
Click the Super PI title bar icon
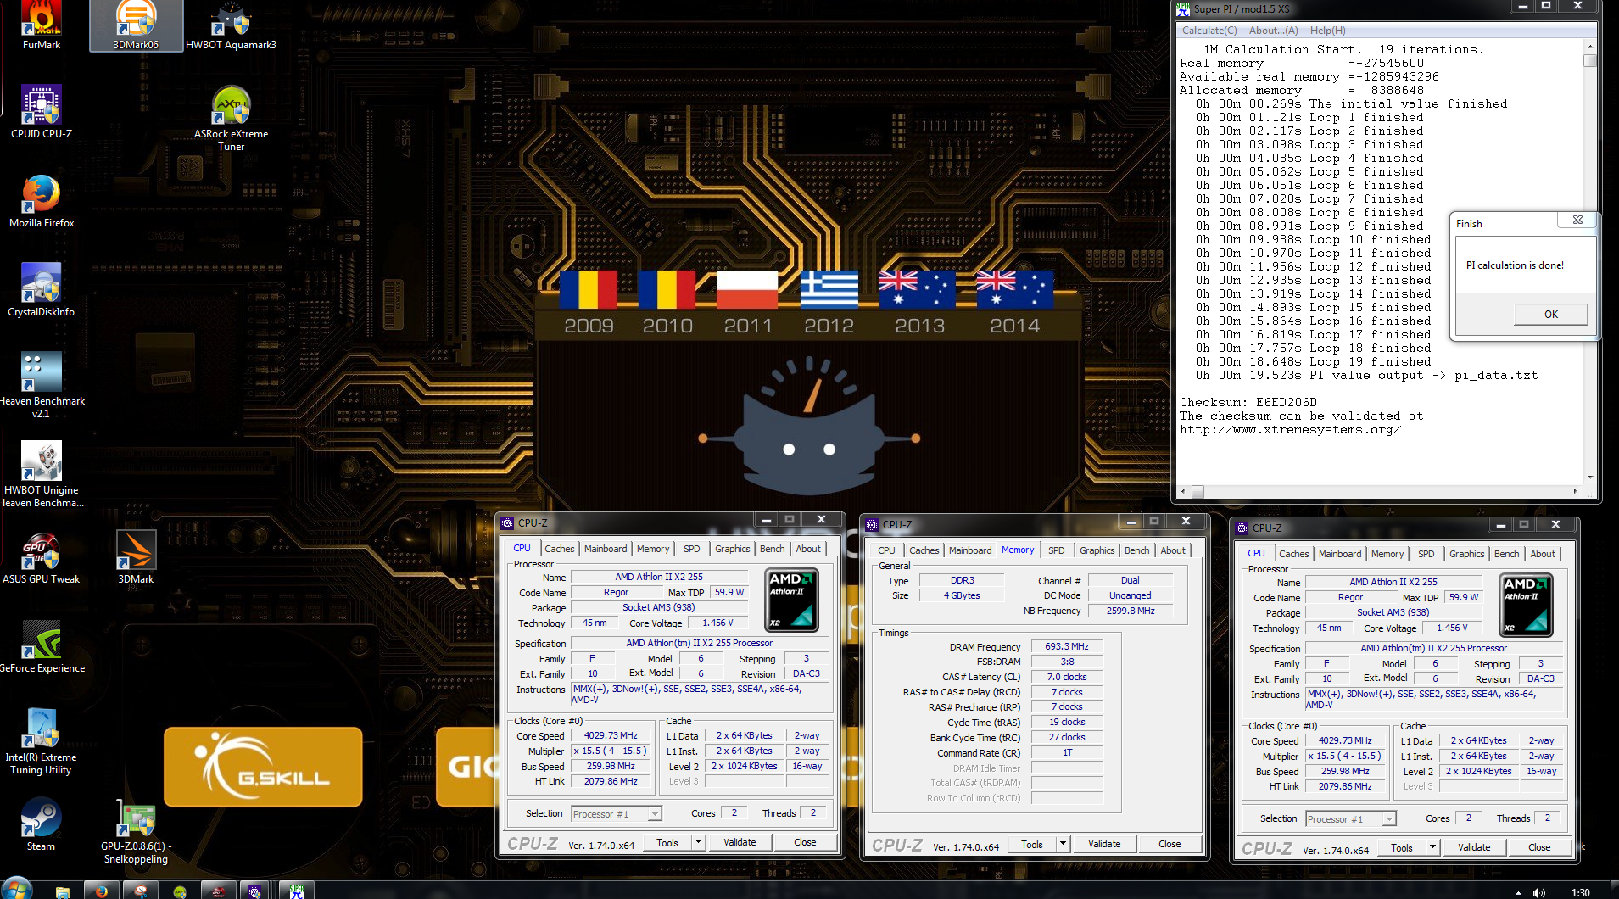point(1183,9)
